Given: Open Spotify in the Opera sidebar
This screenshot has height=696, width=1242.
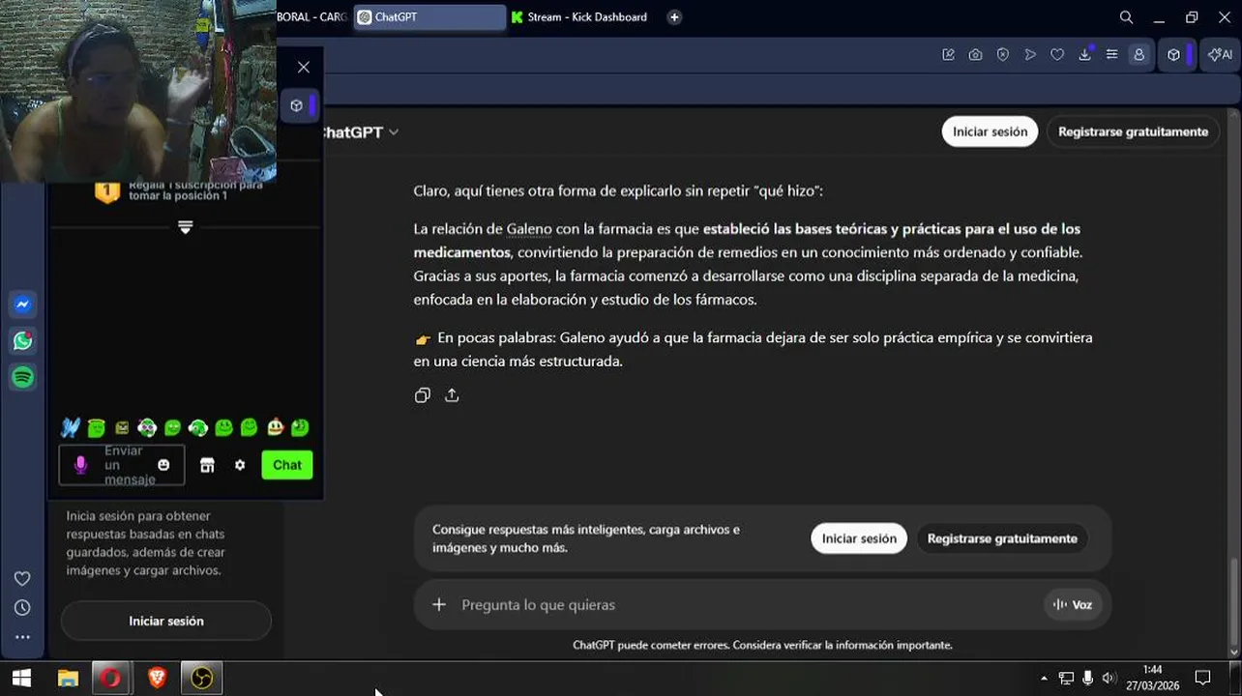Looking at the screenshot, I should point(23,377).
